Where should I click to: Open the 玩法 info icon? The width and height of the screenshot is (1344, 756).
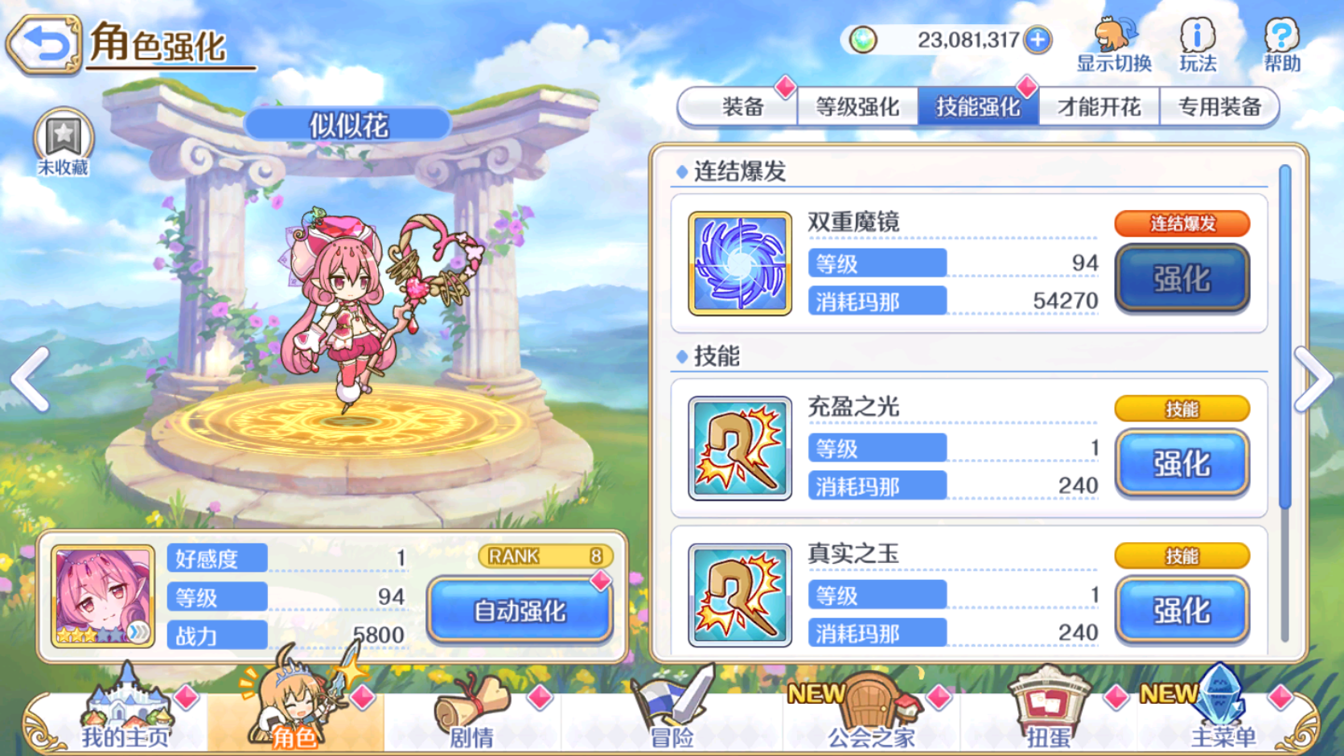coord(1198,45)
